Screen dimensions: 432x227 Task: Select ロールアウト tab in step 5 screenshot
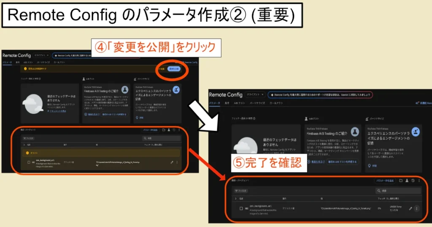pos(276,103)
